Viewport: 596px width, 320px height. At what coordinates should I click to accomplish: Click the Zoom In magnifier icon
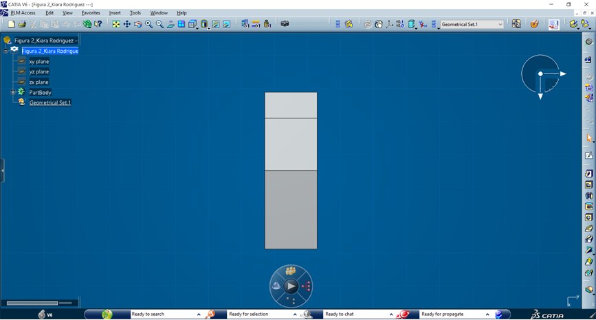pyautogui.click(x=149, y=24)
